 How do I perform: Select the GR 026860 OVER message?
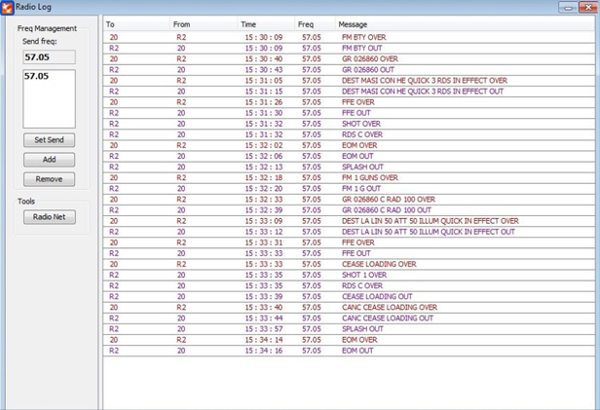click(349, 58)
